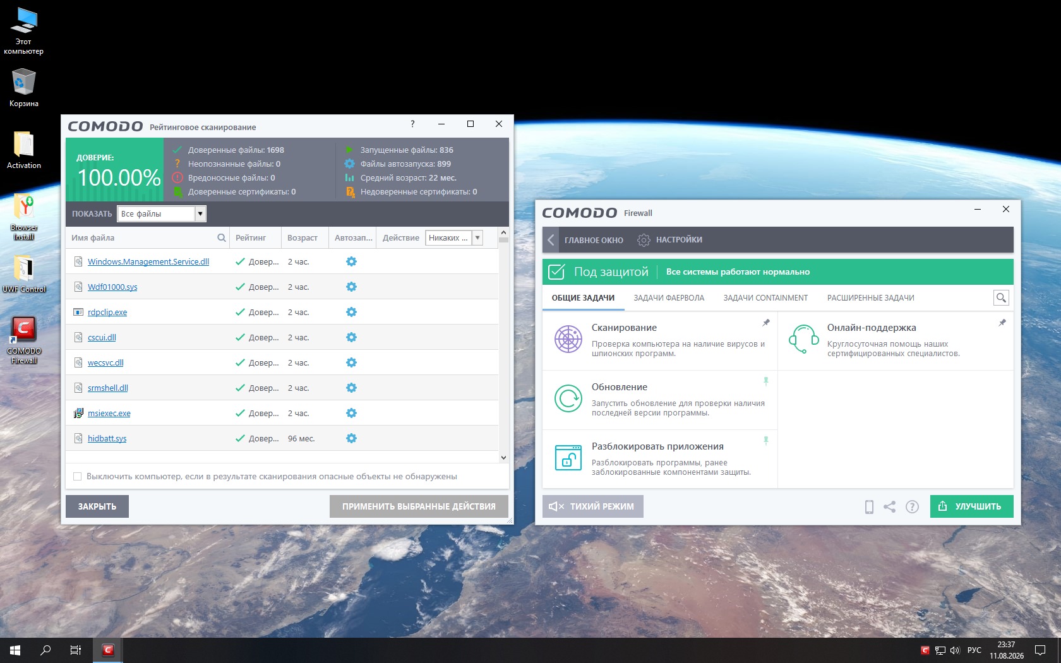
Task: Switch to Задачи Containment tab
Action: point(765,298)
